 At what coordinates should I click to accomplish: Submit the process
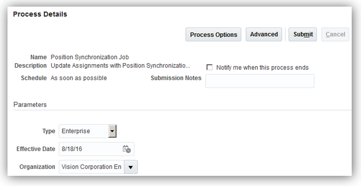303,34
